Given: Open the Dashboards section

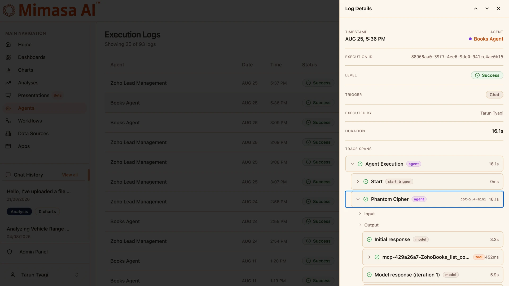Looking at the screenshot, I should (x=32, y=57).
